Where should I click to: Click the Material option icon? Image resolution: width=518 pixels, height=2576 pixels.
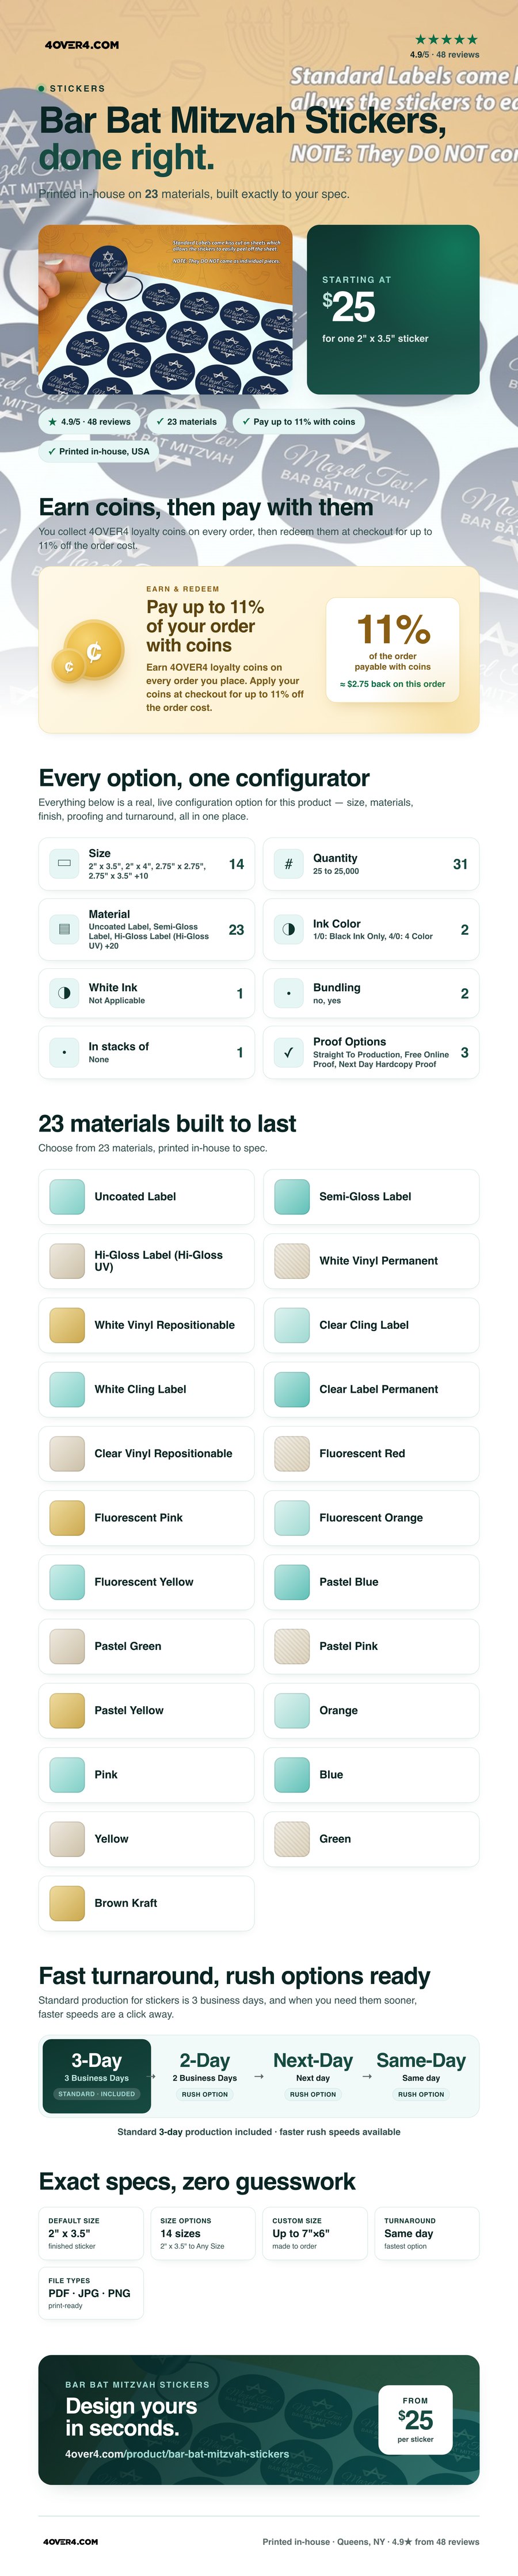(x=64, y=929)
